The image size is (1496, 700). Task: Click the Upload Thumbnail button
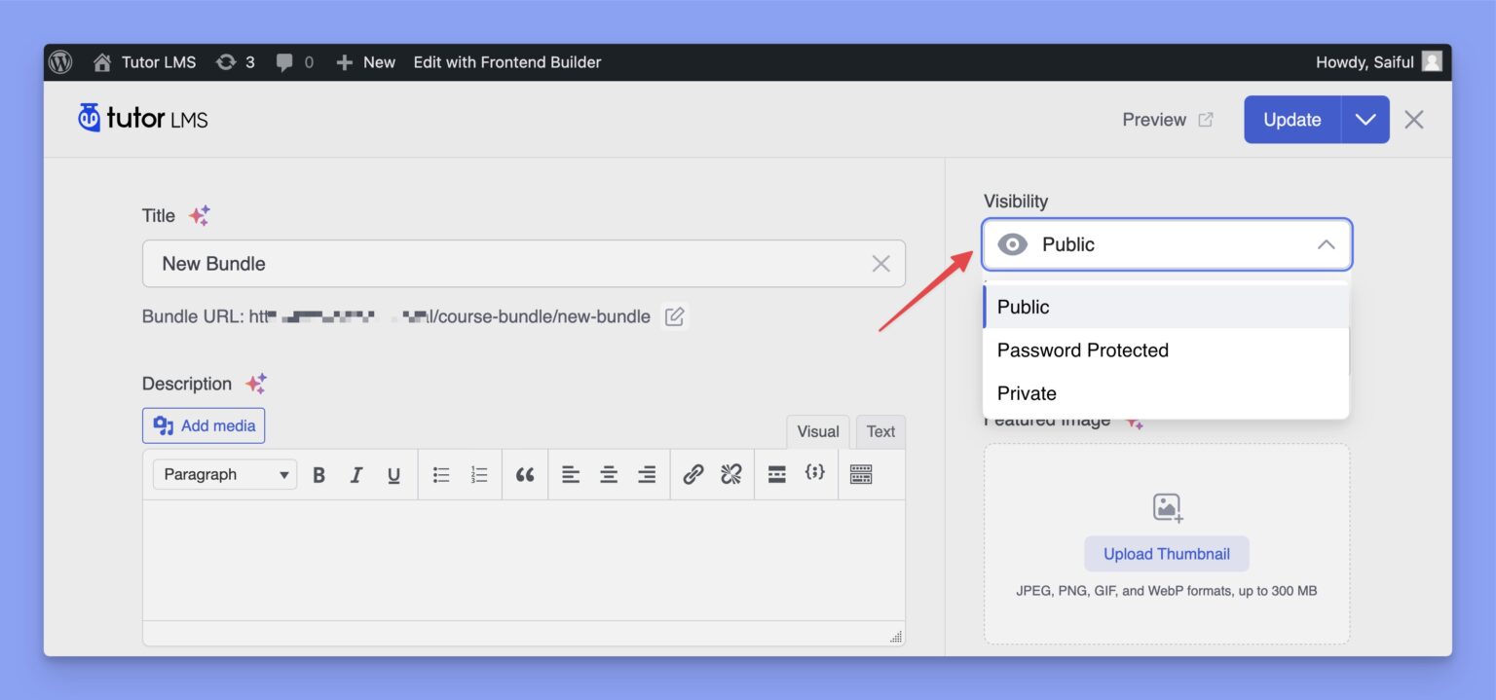point(1166,554)
